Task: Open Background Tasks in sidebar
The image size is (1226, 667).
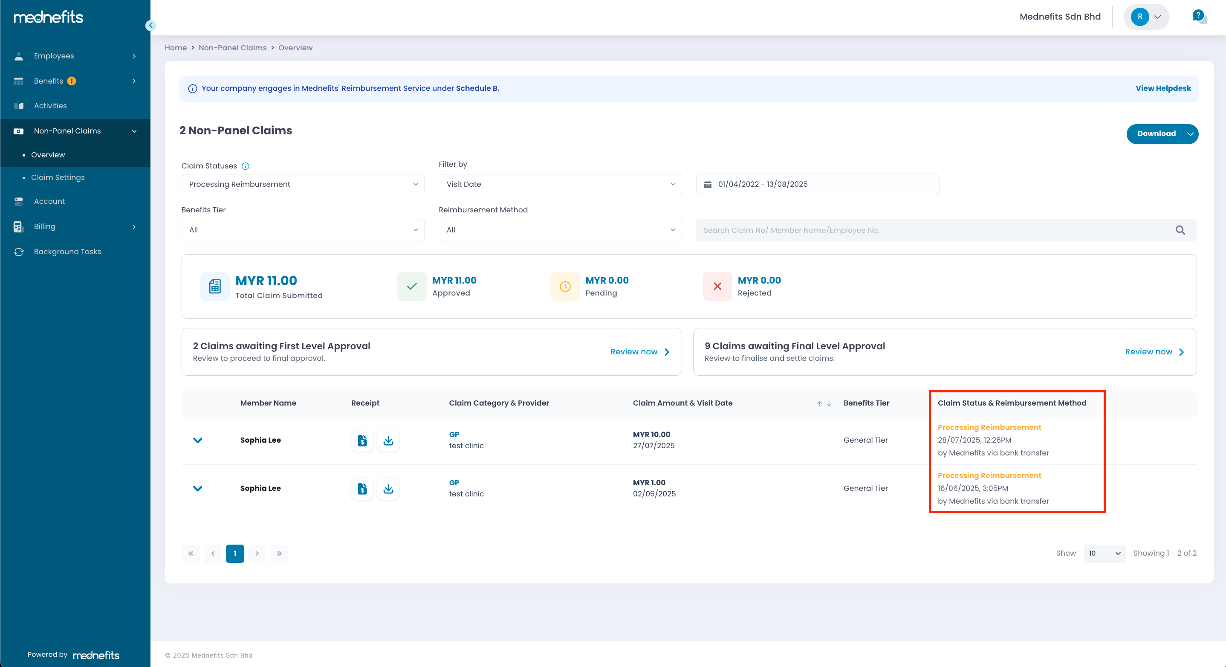Action: [x=67, y=251]
